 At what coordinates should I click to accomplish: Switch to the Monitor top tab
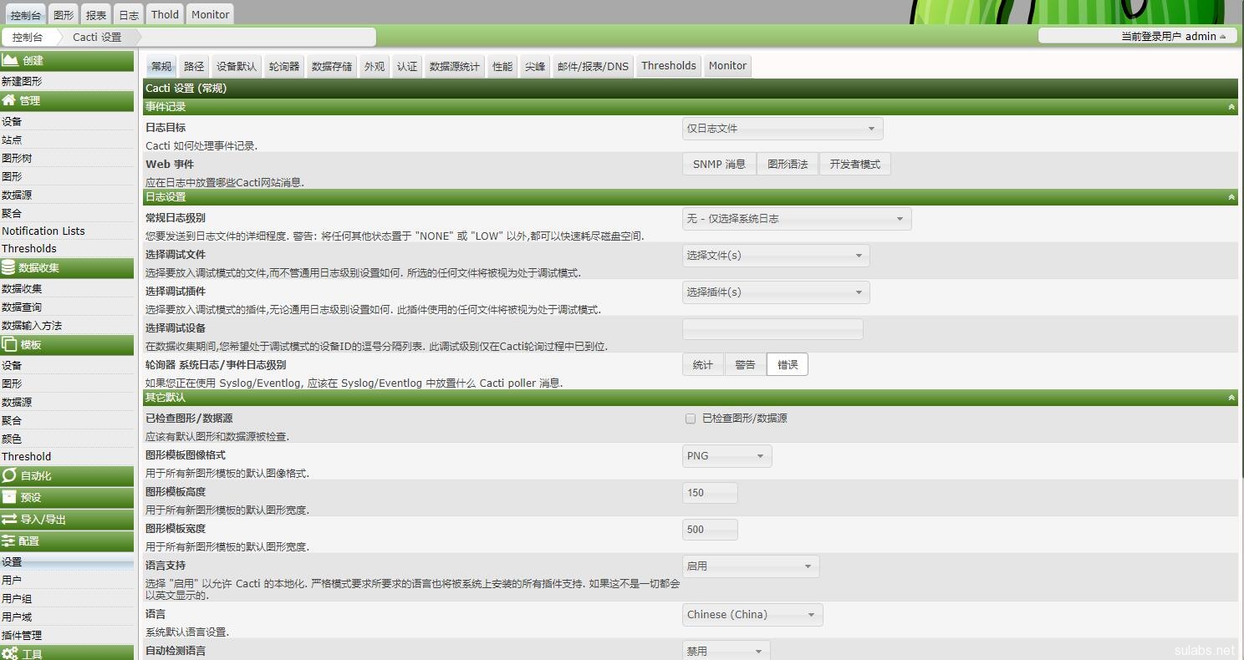(x=210, y=15)
